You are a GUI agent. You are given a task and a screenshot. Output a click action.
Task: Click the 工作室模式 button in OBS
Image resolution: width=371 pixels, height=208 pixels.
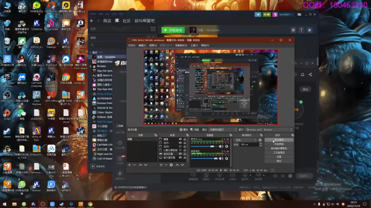279,153
